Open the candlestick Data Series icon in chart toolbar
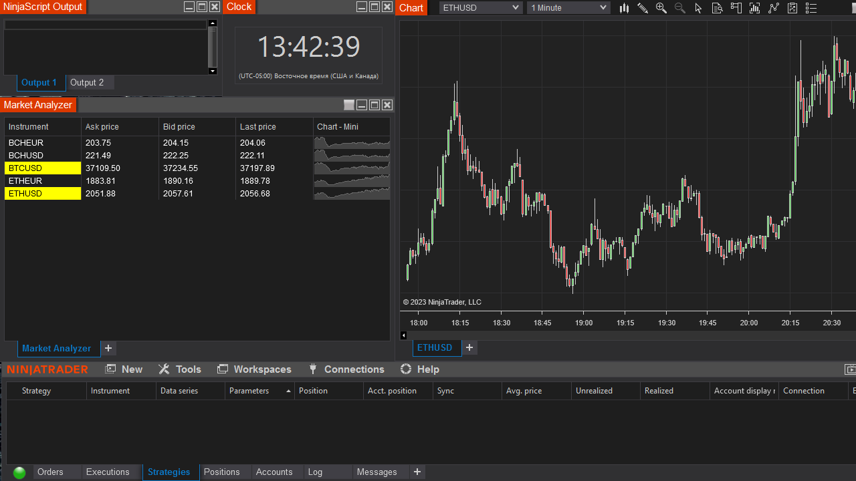The image size is (856, 481). tap(624, 8)
